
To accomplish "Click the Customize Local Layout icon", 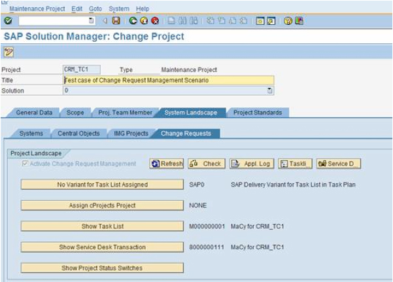I will 299,20.
